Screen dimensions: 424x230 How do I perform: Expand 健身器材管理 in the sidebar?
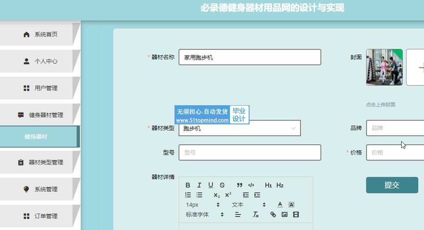click(x=40, y=115)
